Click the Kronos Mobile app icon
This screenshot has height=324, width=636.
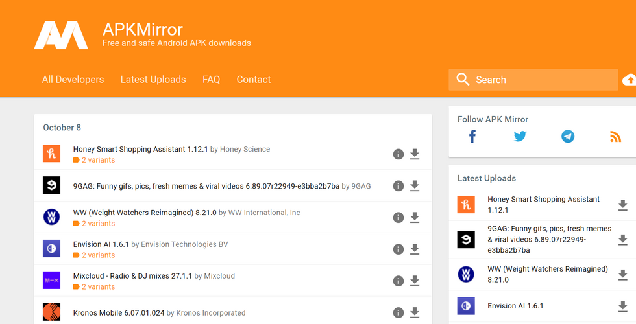coord(51,312)
